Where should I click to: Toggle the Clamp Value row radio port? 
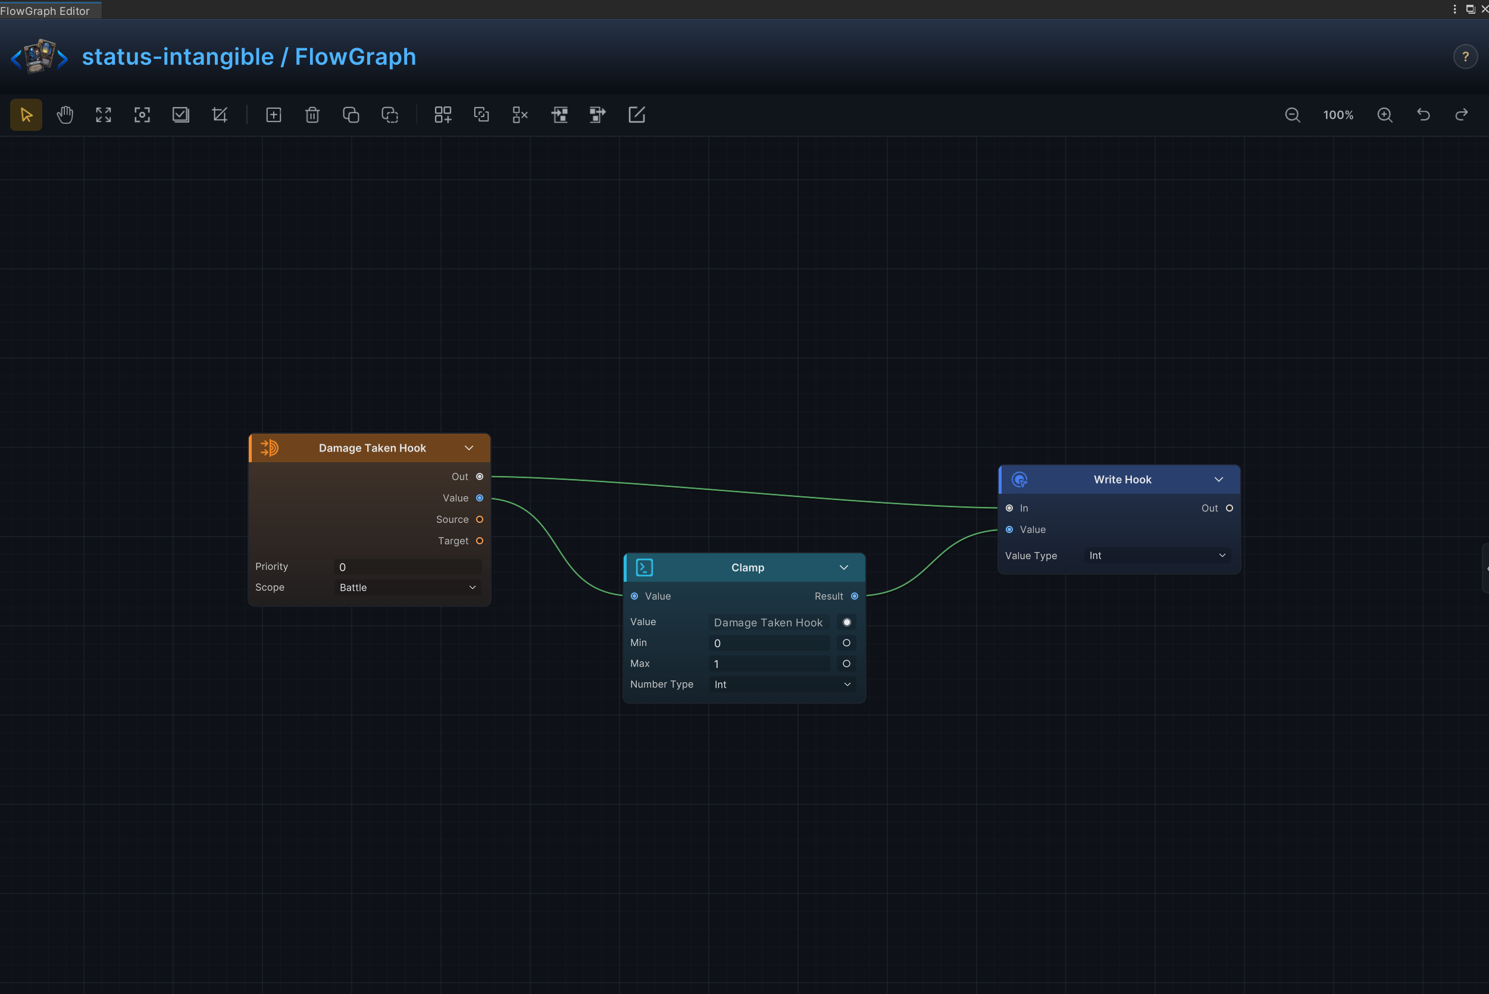coord(847,623)
